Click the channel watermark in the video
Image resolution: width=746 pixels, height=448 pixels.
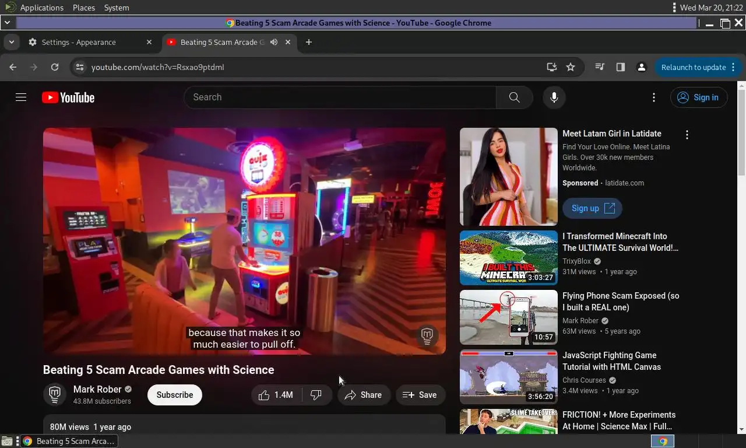427,335
